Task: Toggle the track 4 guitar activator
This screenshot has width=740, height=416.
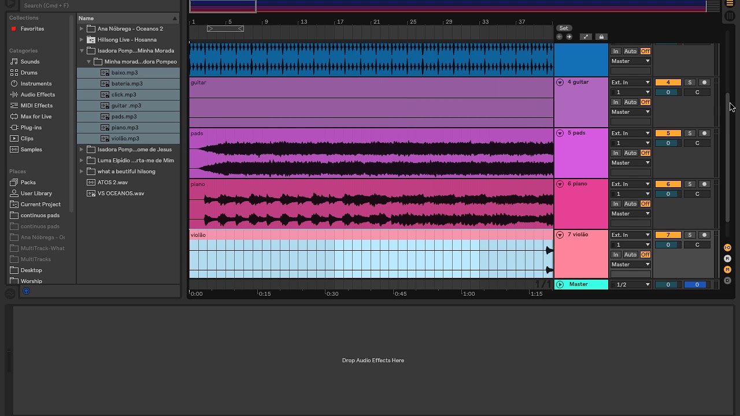Action: 668,83
